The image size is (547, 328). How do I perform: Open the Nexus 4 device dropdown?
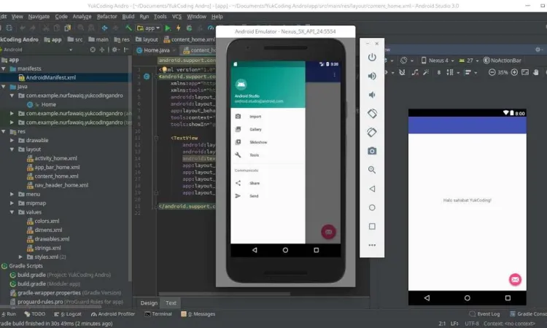pyautogui.click(x=438, y=60)
